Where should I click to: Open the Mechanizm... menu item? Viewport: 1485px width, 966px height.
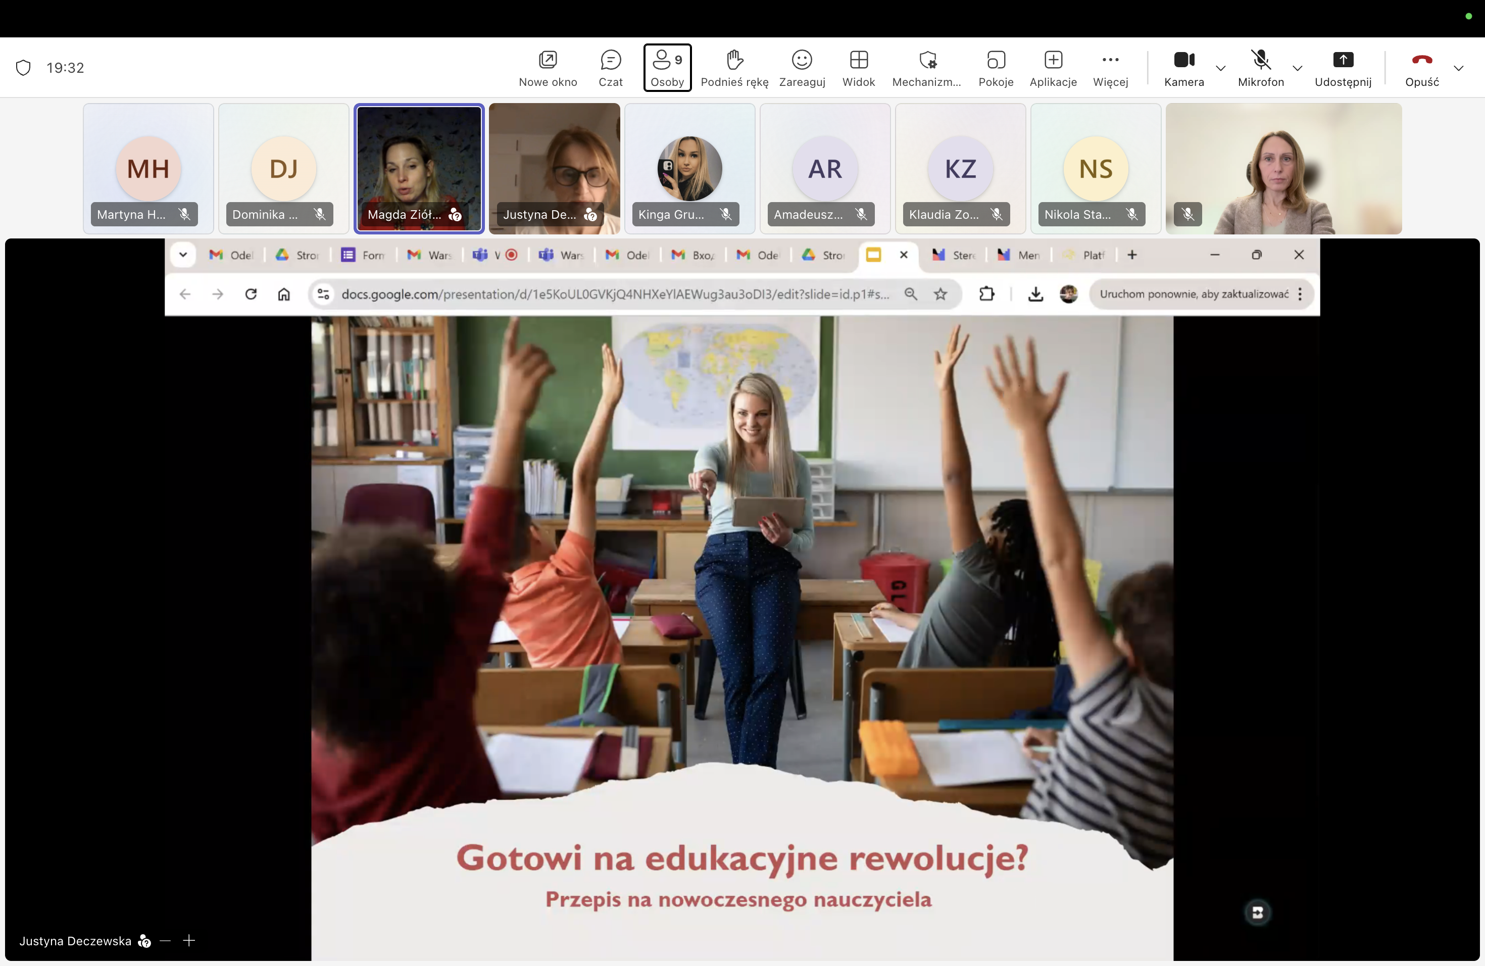[x=926, y=67]
